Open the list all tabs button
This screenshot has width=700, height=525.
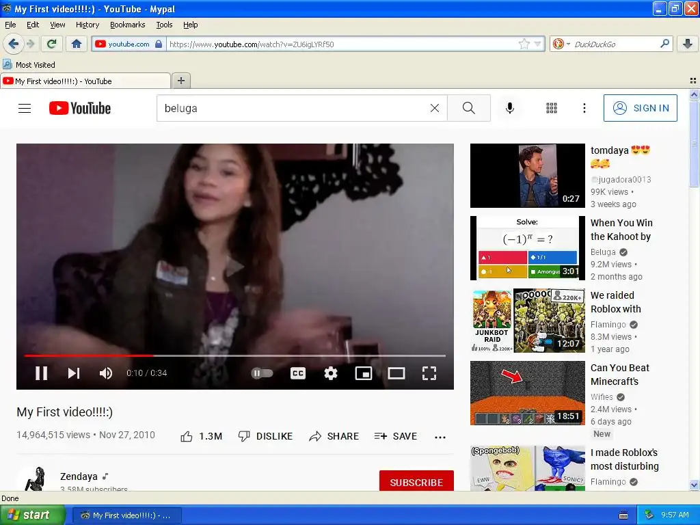click(693, 81)
